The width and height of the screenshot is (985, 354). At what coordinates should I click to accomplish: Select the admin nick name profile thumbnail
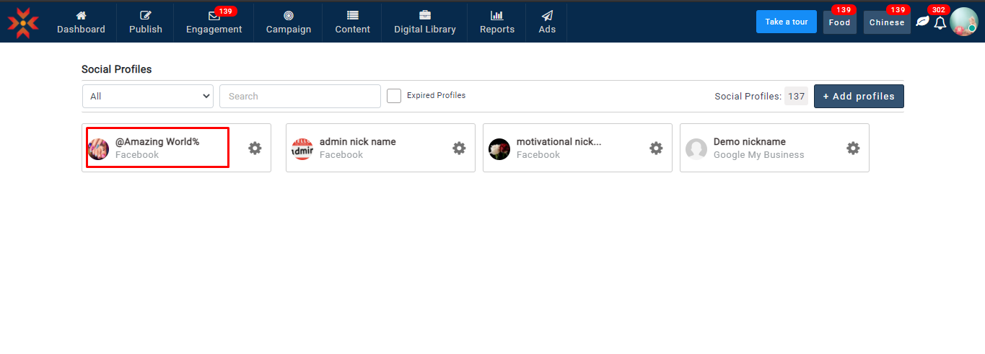[302, 149]
